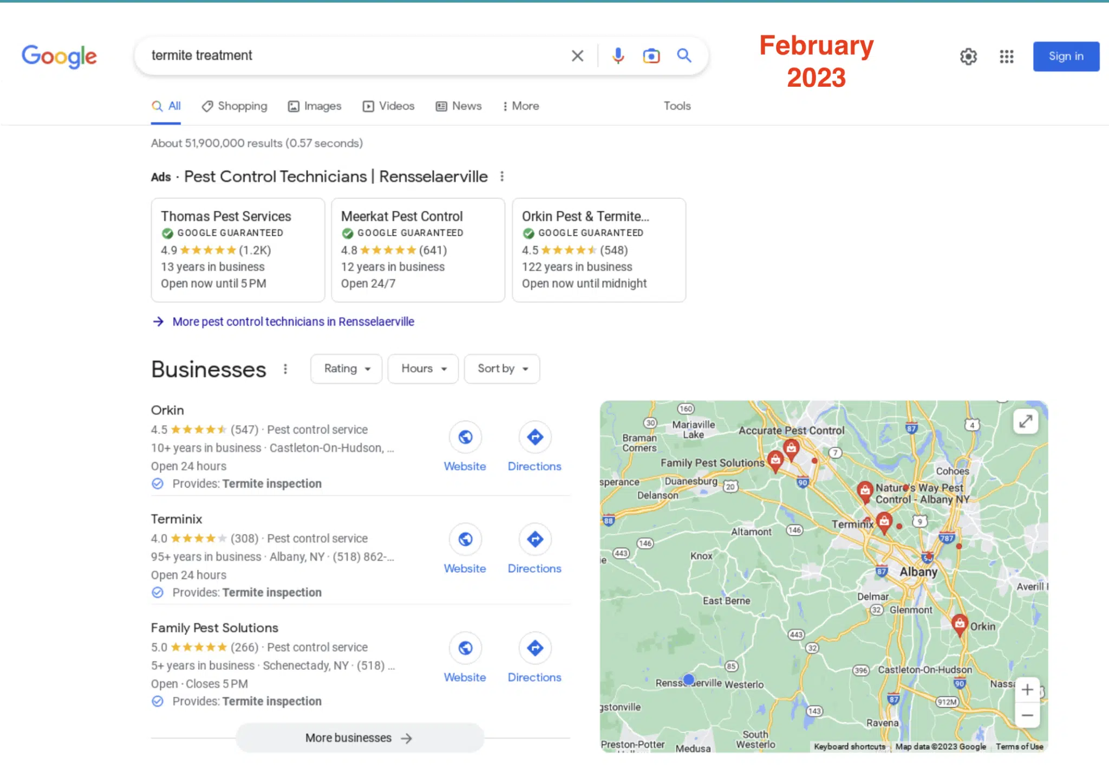Click the Settings gear icon
The height and width of the screenshot is (783, 1109).
coord(968,56)
